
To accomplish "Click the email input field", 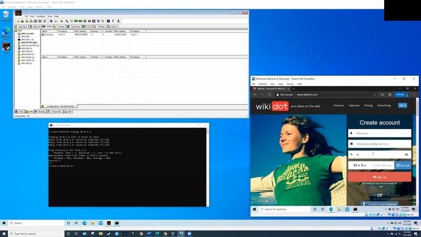I will click(380, 144).
